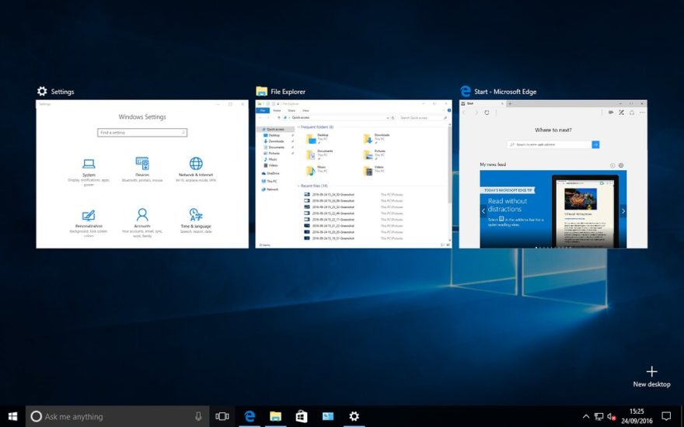
Task: Open the Hub icon in Edge toolbar
Action: coord(611,113)
